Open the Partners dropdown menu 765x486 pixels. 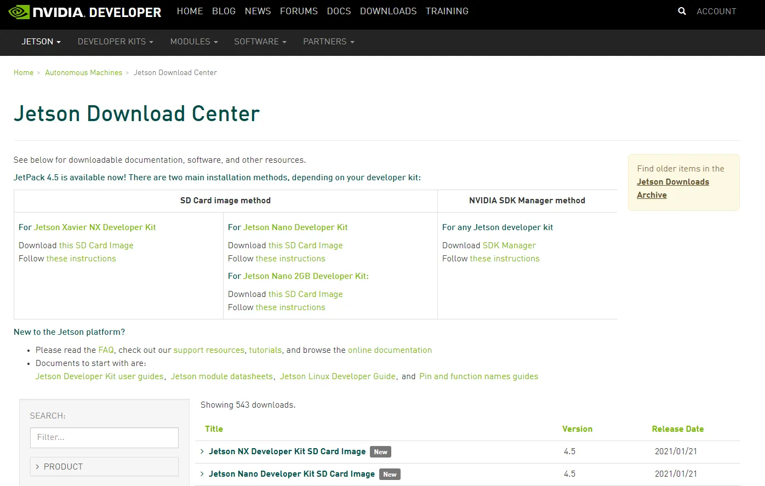click(329, 42)
